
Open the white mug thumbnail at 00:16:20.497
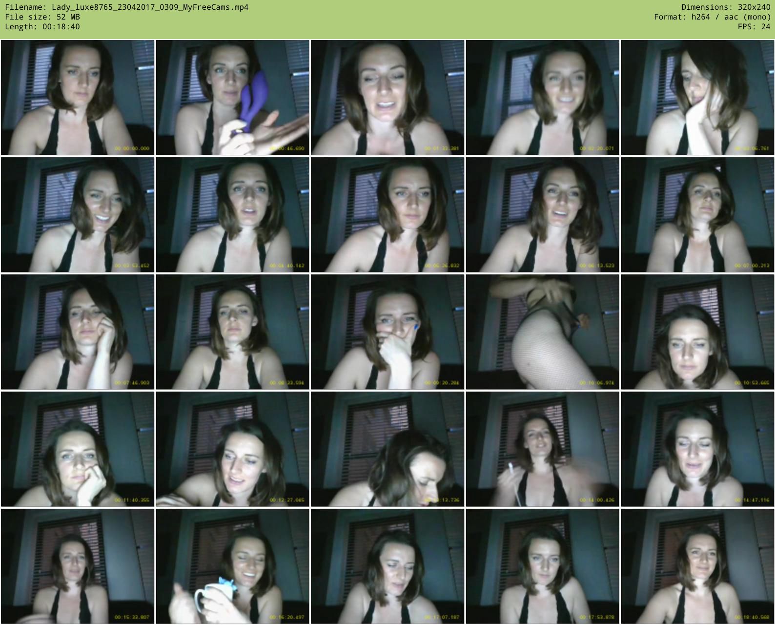pos(232,566)
